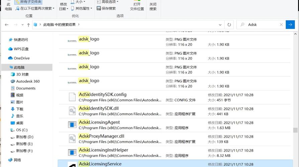This screenshot has height=167, width=299.
Task: Click AdskProxyManager.dll gear file icon
Action: pos(72,139)
